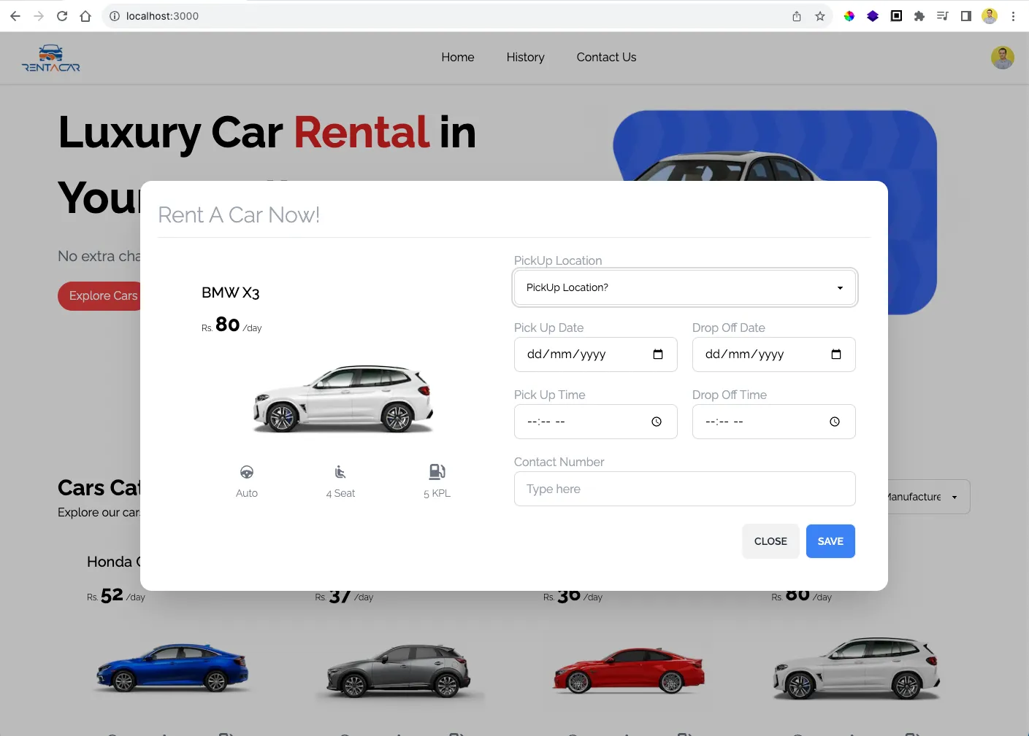
Task: Click the Drop Off Date field
Action: 774,355
